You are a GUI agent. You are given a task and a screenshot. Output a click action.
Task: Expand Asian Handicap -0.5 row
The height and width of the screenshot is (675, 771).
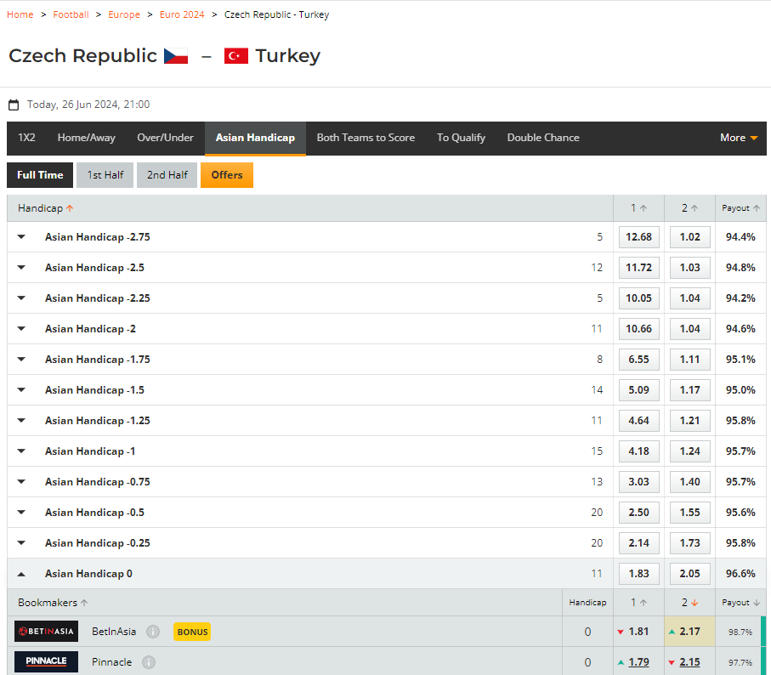[21, 513]
